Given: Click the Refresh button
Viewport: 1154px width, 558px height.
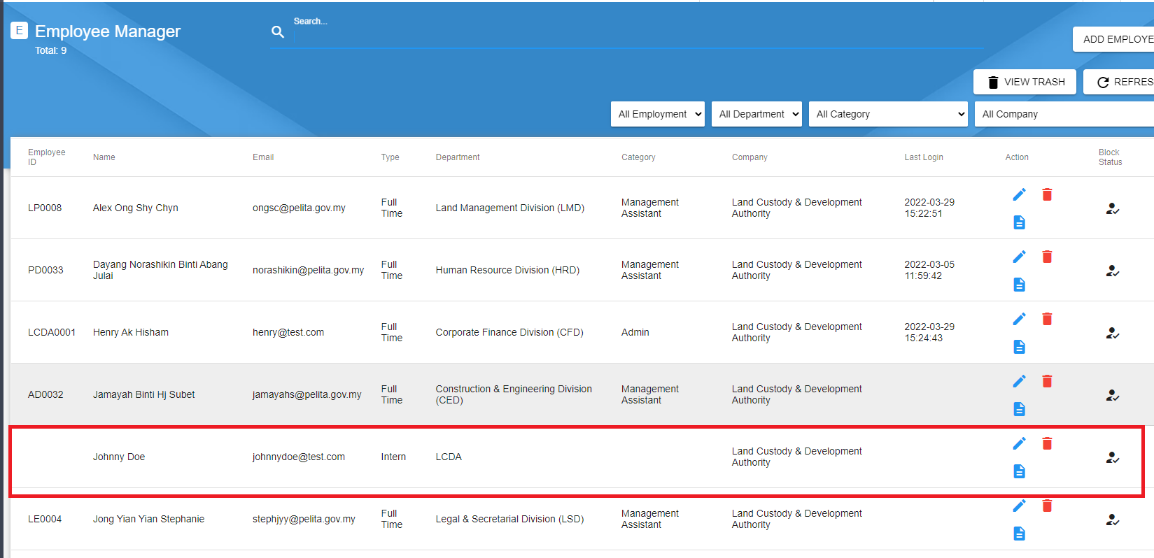Looking at the screenshot, I should (1119, 82).
